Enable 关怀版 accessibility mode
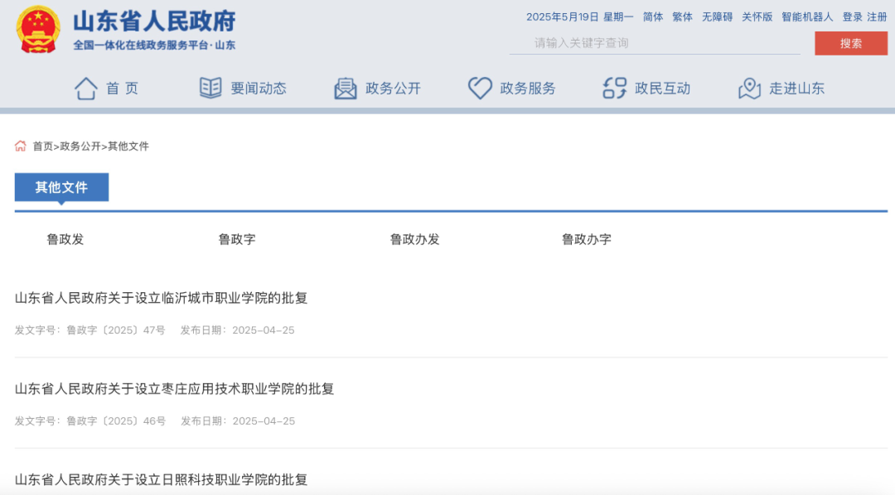 [755, 16]
